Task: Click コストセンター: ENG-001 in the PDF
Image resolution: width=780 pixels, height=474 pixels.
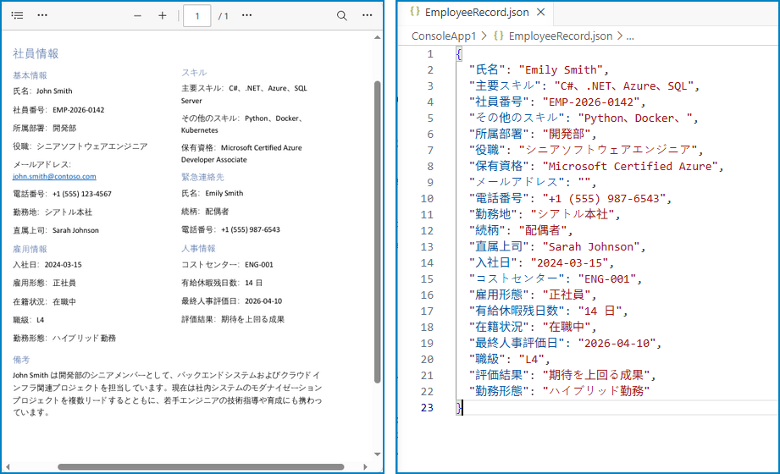Action: [227, 265]
